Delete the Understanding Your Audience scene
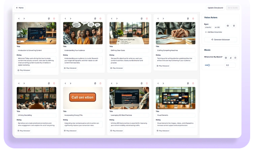This screenshot has height=150, width=253. (101, 18)
